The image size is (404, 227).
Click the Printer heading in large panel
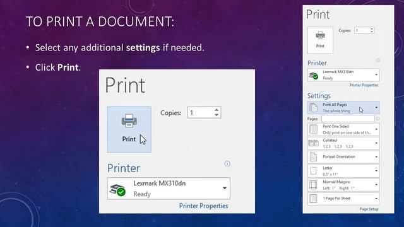point(124,168)
